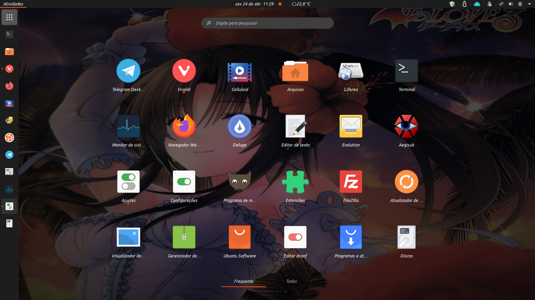
Task: Open Vivaldi from the app grid
Action: [x=184, y=71]
